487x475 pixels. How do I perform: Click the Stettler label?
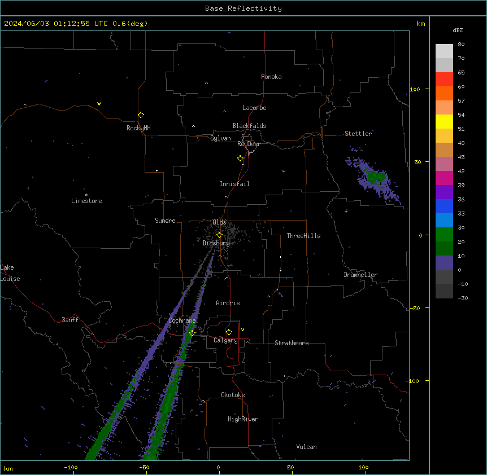click(x=358, y=134)
